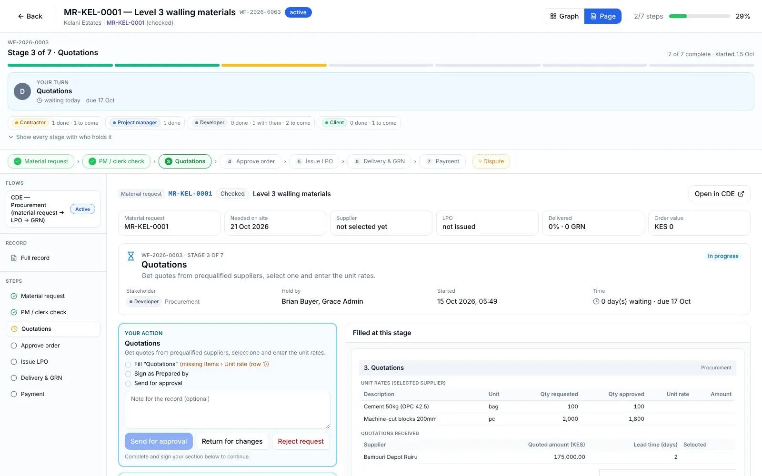
Task: Open the Contractor stakeholder chip summary
Action: (55, 123)
